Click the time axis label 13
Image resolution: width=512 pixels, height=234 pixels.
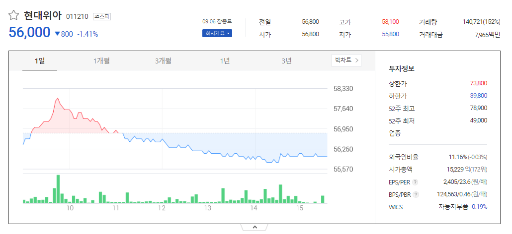[208, 208]
